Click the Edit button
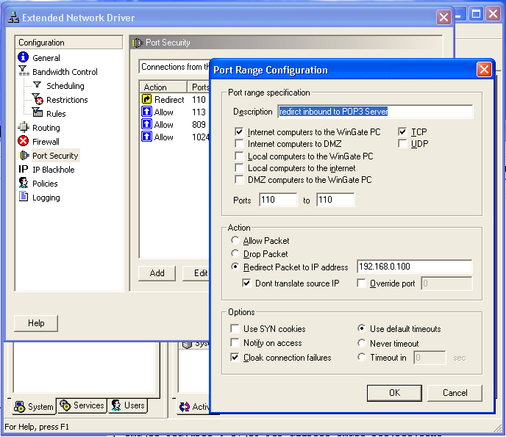The height and width of the screenshot is (437, 506). click(196, 273)
